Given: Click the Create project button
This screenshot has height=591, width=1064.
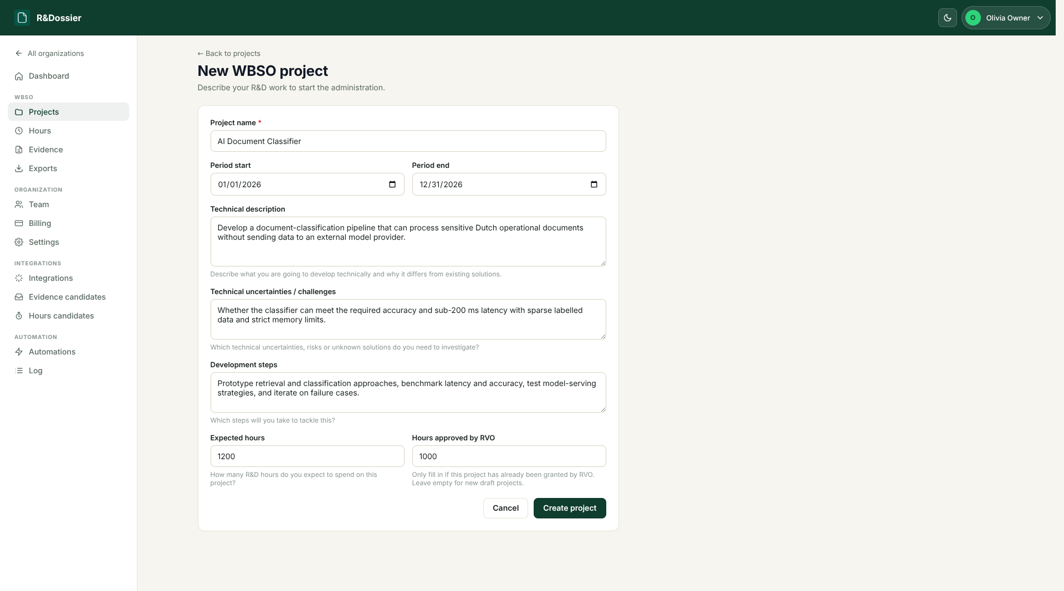Looking at the screenshot, I should point(570,508).
